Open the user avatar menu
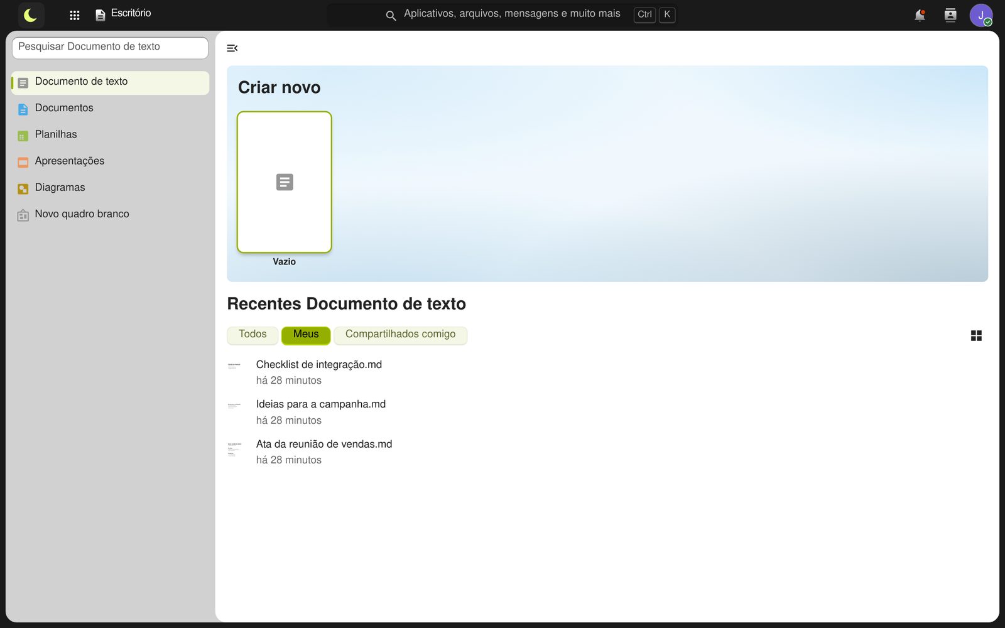The image size is (1005, 628). tap(981, 15)
